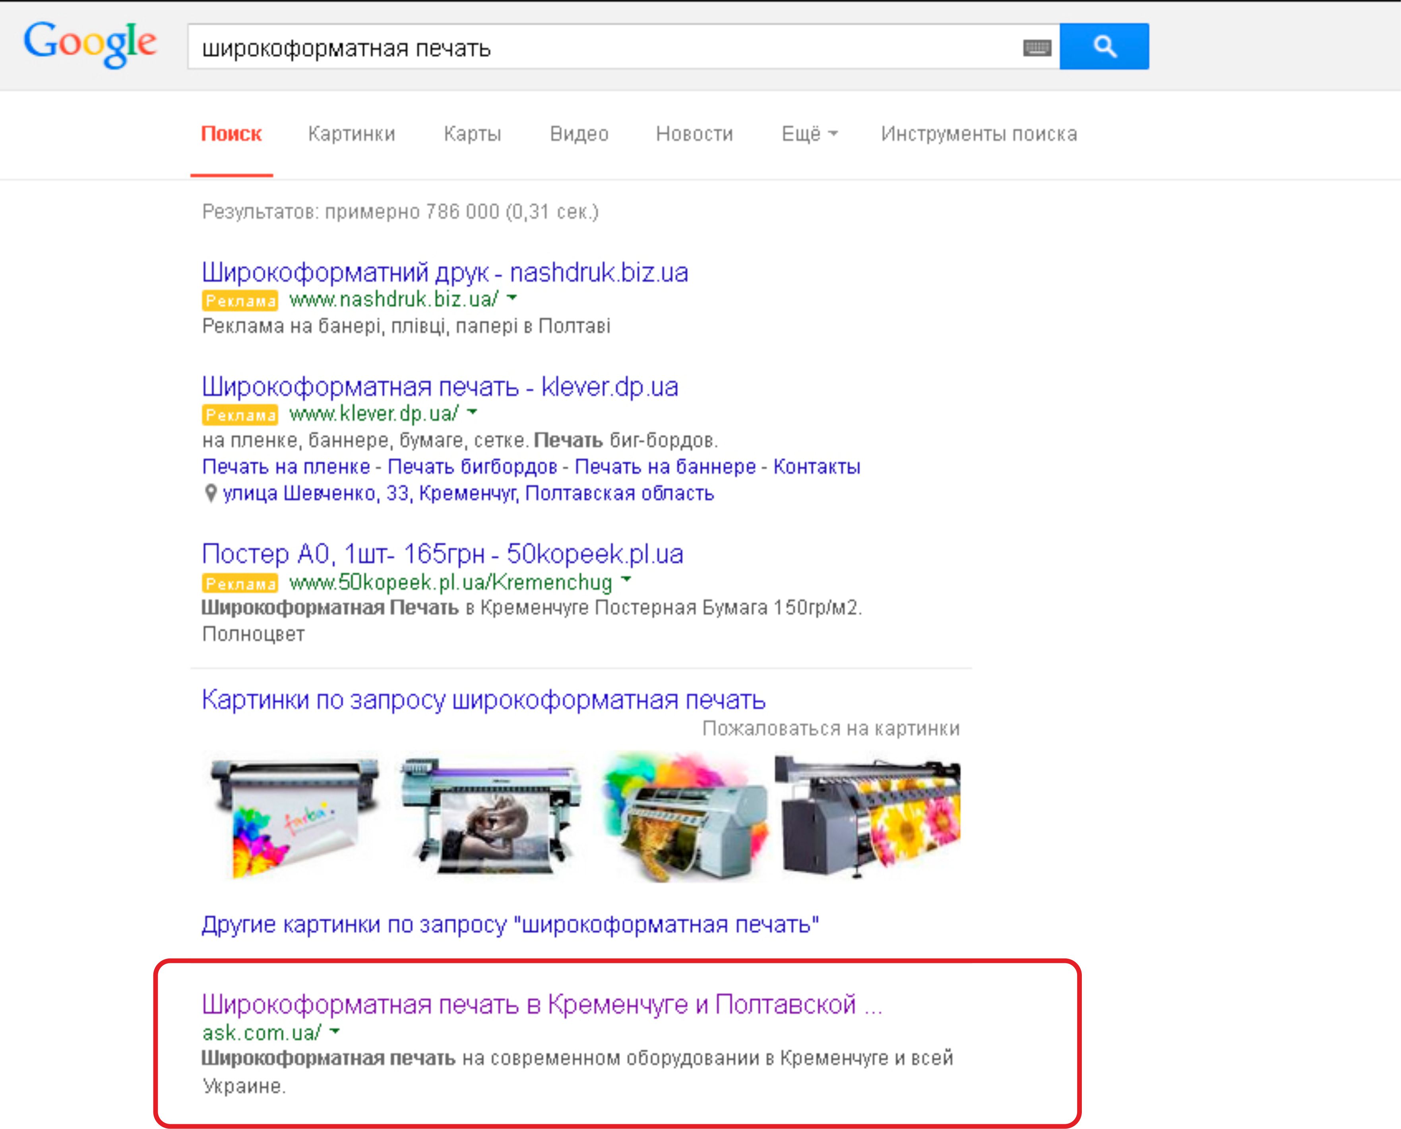
Task: Open the Печать бигбордов sitelink
Action: tap(473, 467)
